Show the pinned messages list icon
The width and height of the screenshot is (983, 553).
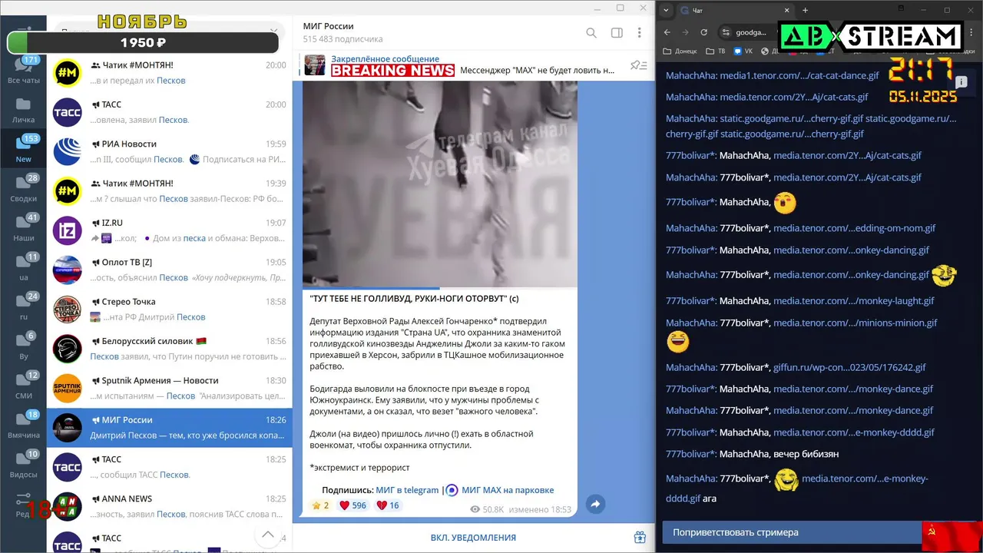(x=638, y=65)
